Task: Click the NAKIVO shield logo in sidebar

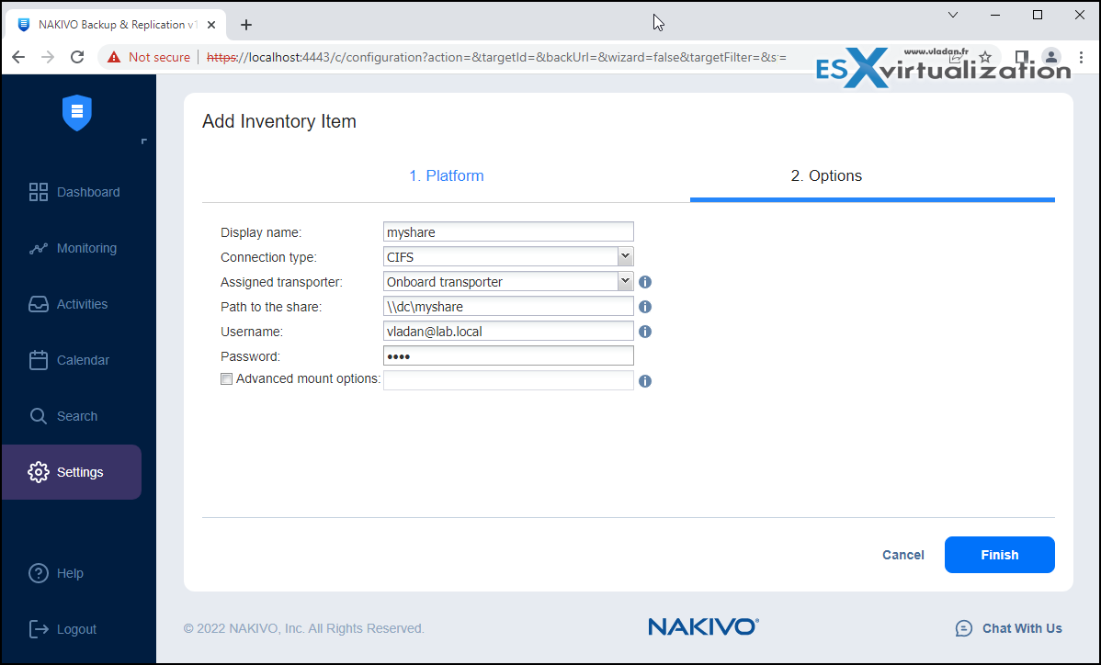Action: pyautogui.click(x=77, y=112)
